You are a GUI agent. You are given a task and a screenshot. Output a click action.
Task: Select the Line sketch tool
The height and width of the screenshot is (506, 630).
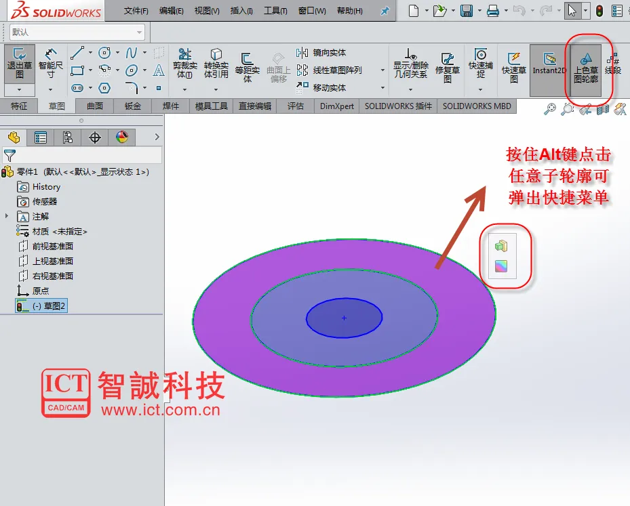77,53
